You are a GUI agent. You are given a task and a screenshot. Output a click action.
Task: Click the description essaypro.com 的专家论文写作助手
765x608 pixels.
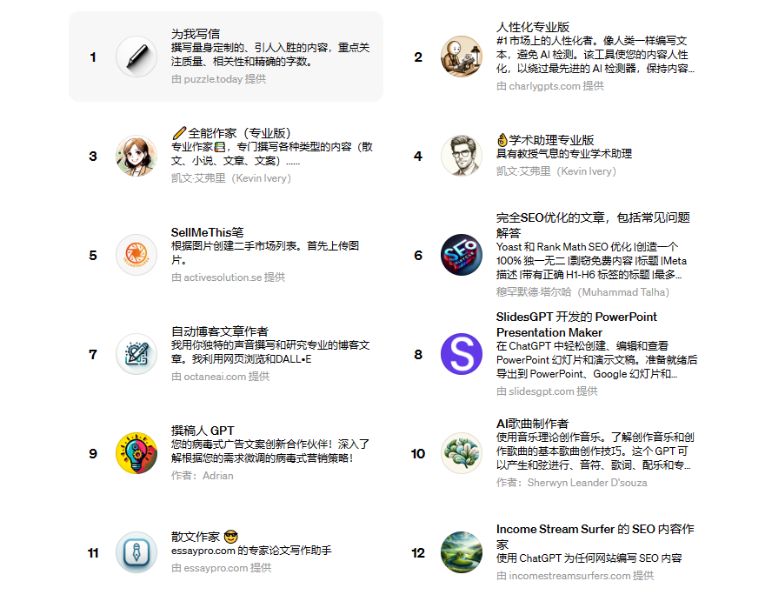(x=251, y=551)
